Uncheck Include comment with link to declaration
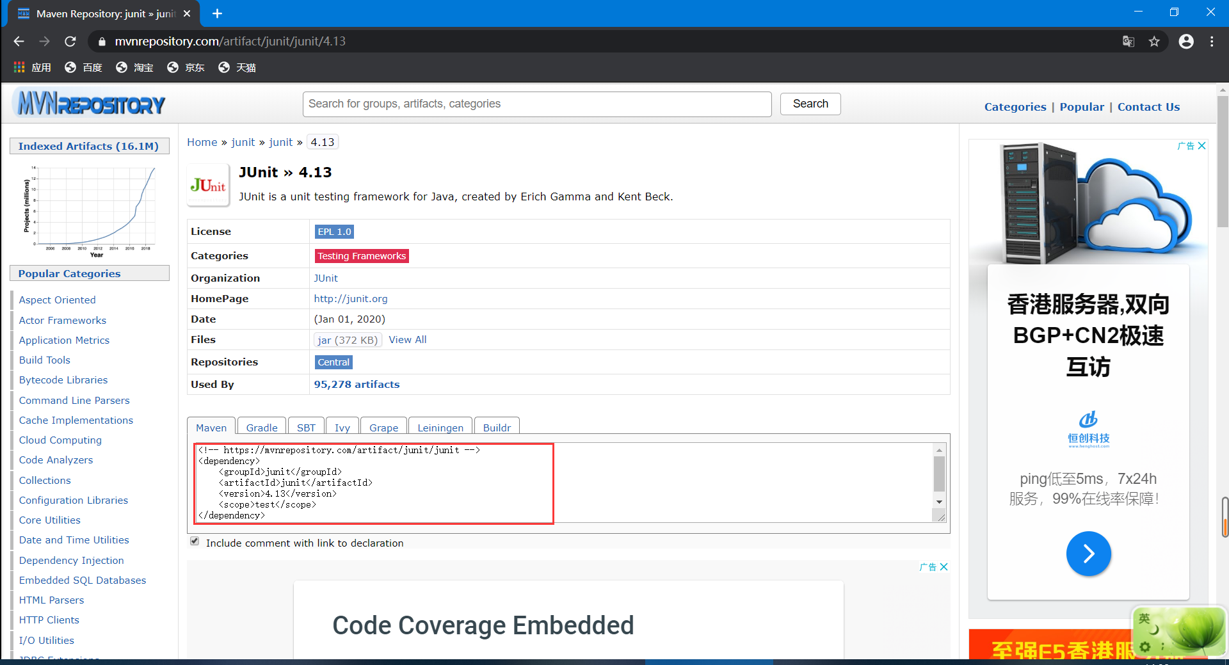Screen dimensions: 1229x665 click(195, 541)
